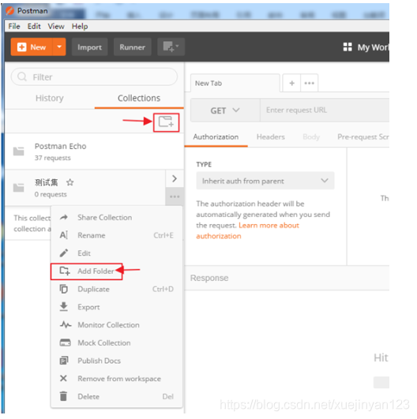Screen dimensions: 417x419
Task: Open the New button dropdown arrow
Action: pyautogui.click(x=59, y=47)
